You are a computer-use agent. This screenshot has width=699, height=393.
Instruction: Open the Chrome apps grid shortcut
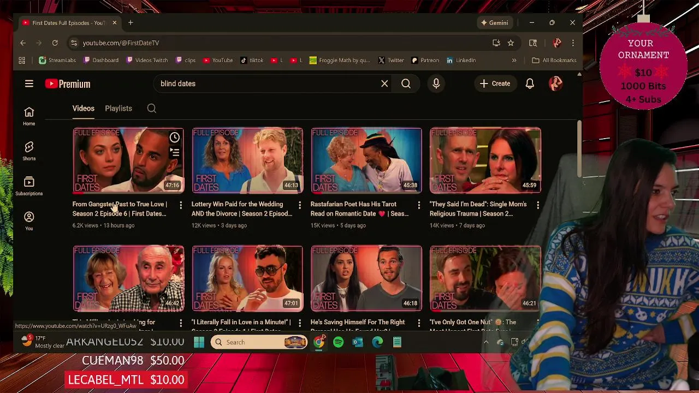22,61
